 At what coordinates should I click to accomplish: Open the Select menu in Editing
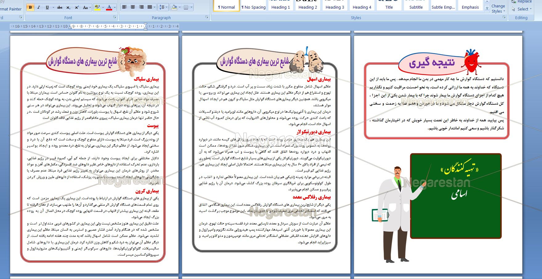coord(522,9)
